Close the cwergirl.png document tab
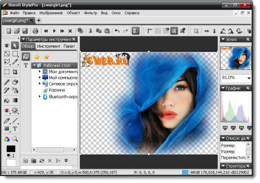The image size is (260, 183). [x=32, y=20]
